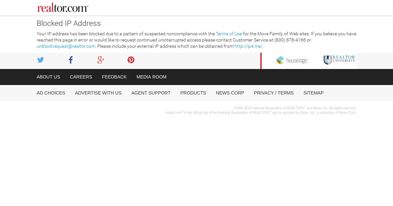Click the Blocked IP Address heading

pos(69,23)
